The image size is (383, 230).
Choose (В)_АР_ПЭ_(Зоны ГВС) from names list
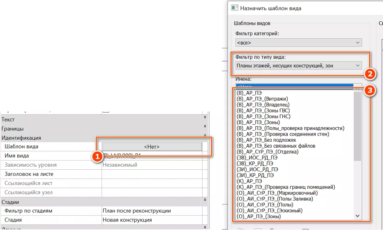(x=263, y=111)
